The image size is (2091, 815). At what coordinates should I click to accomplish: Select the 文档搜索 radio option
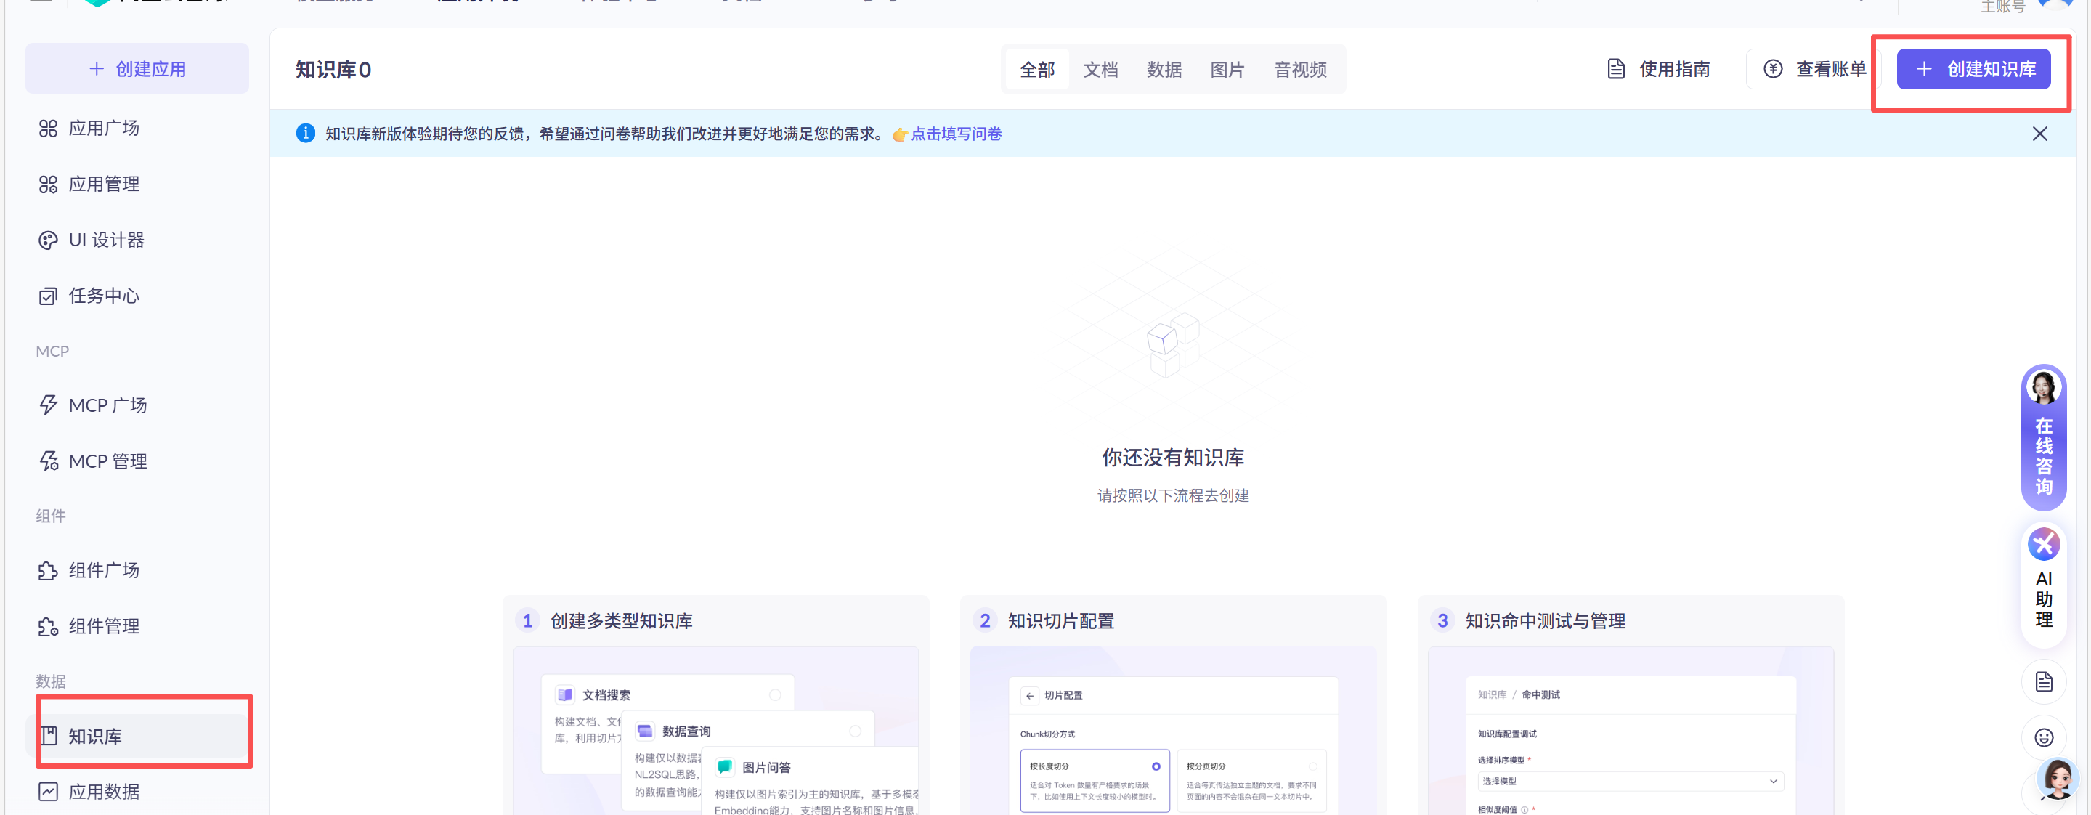pyautogui.click(x=774, y=695)
